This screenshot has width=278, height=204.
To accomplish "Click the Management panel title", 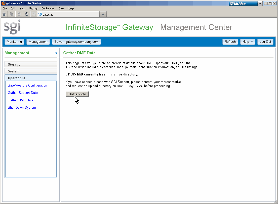I will (x=17, y=53).
